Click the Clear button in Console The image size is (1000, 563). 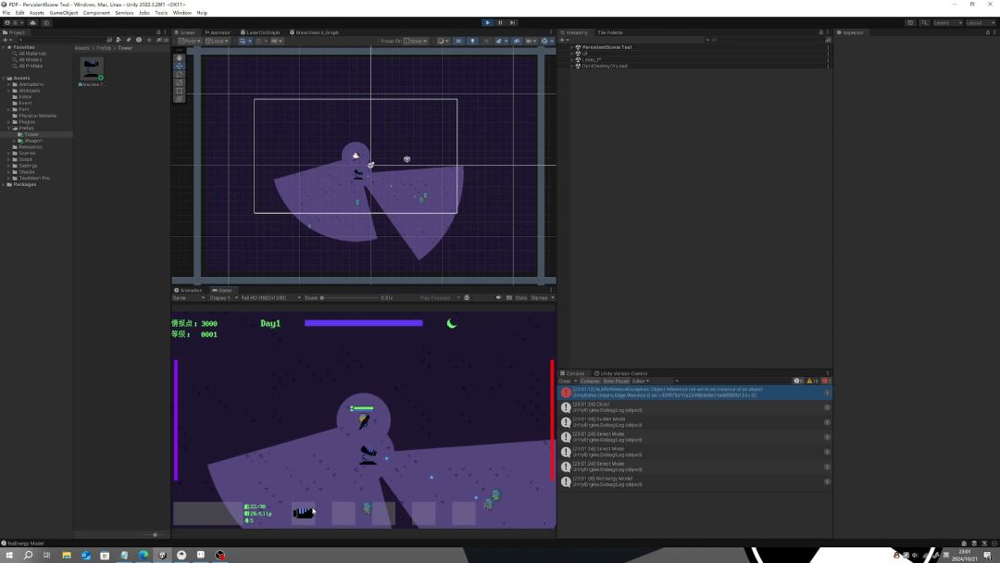click(x=564, y=381)
